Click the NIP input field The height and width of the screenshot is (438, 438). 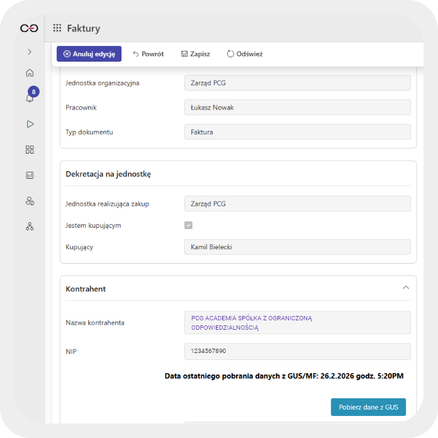[297, 351]
